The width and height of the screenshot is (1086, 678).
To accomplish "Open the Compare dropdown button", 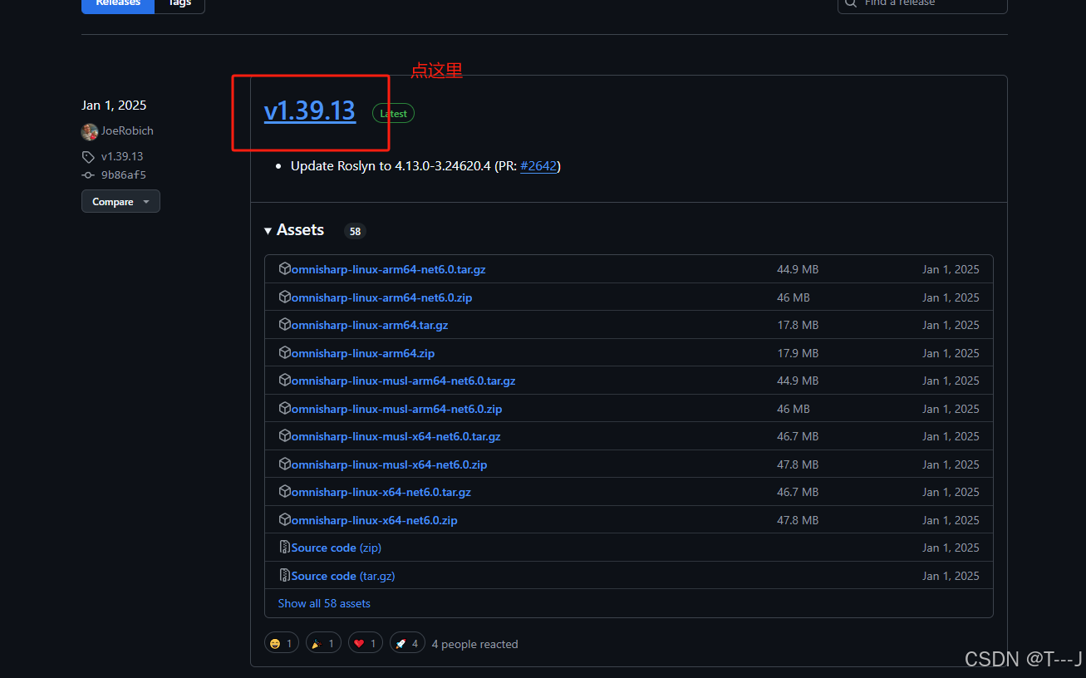I will click(120, 202).
